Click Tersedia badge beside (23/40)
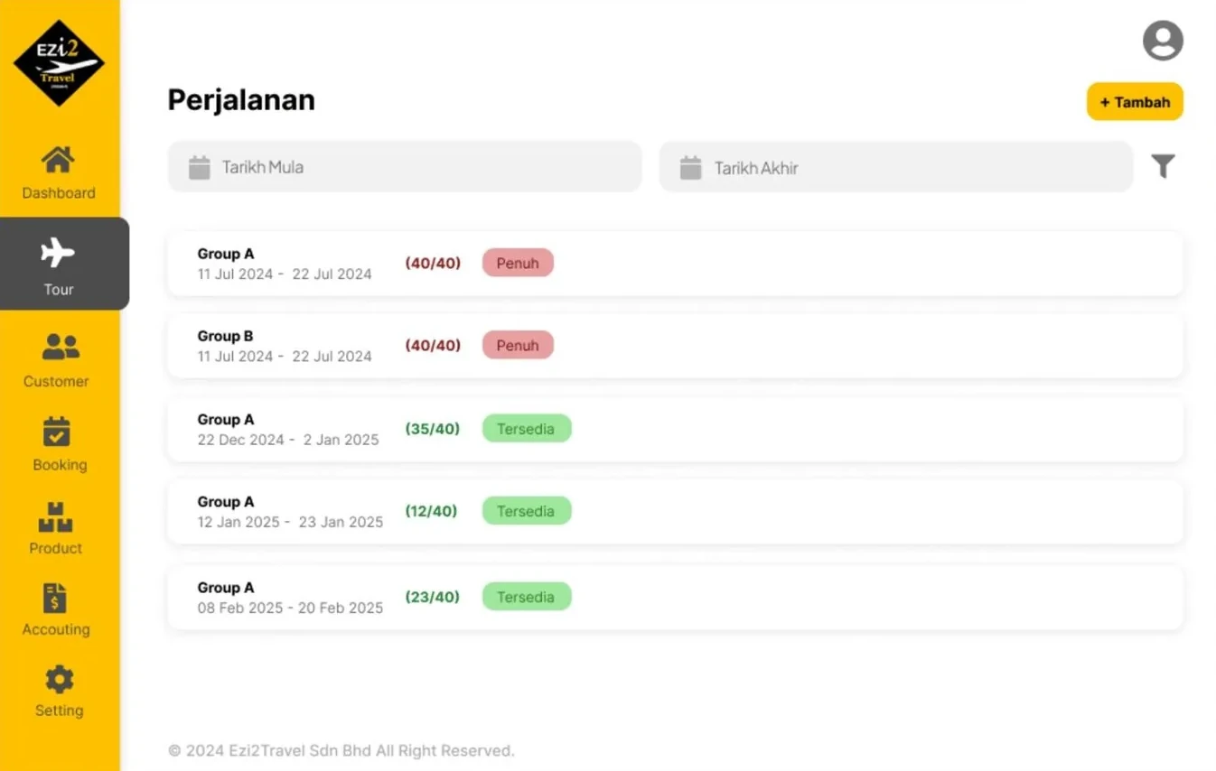 [527, 597]
